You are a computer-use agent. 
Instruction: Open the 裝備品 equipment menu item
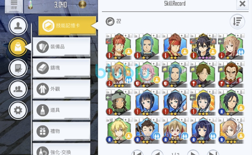point(62,47)
